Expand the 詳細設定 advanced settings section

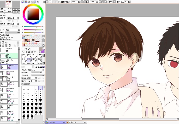pyautogui.click(x=22, y=84)
